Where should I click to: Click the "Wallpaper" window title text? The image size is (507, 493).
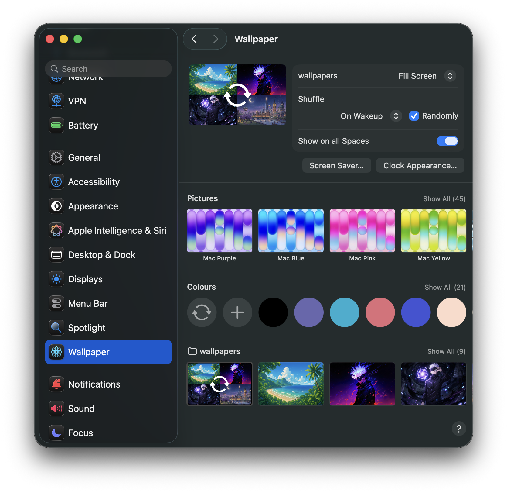point(256,39)
